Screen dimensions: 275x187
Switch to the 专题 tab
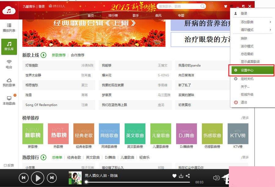coord(181,16)
